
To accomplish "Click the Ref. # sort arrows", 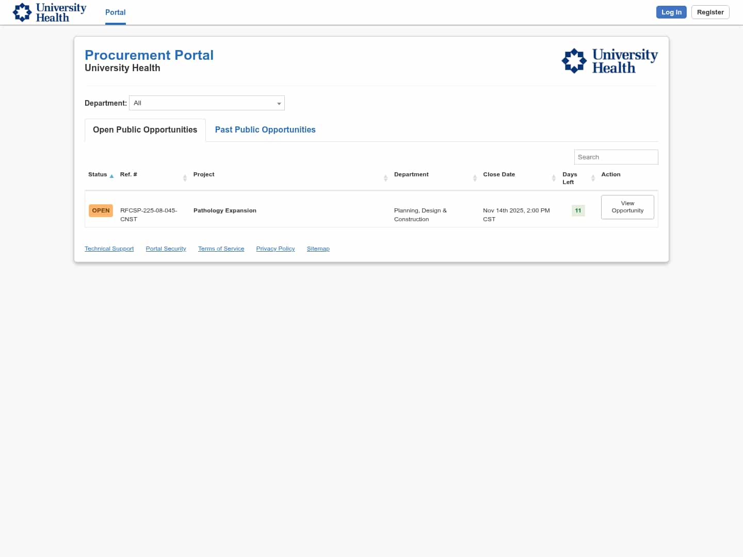I will pyautogui.click(x=185, y=178).
